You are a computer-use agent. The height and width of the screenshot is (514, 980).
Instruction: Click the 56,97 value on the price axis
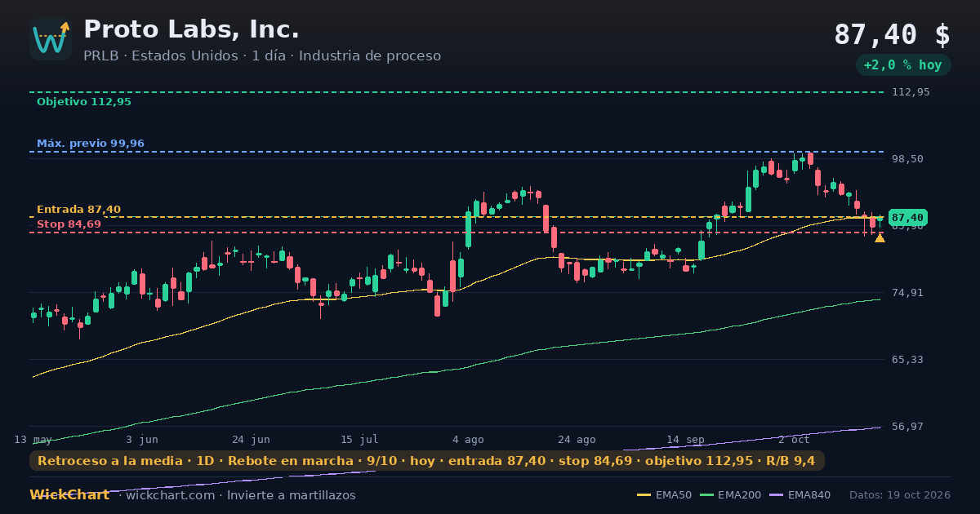coord(907,426)
